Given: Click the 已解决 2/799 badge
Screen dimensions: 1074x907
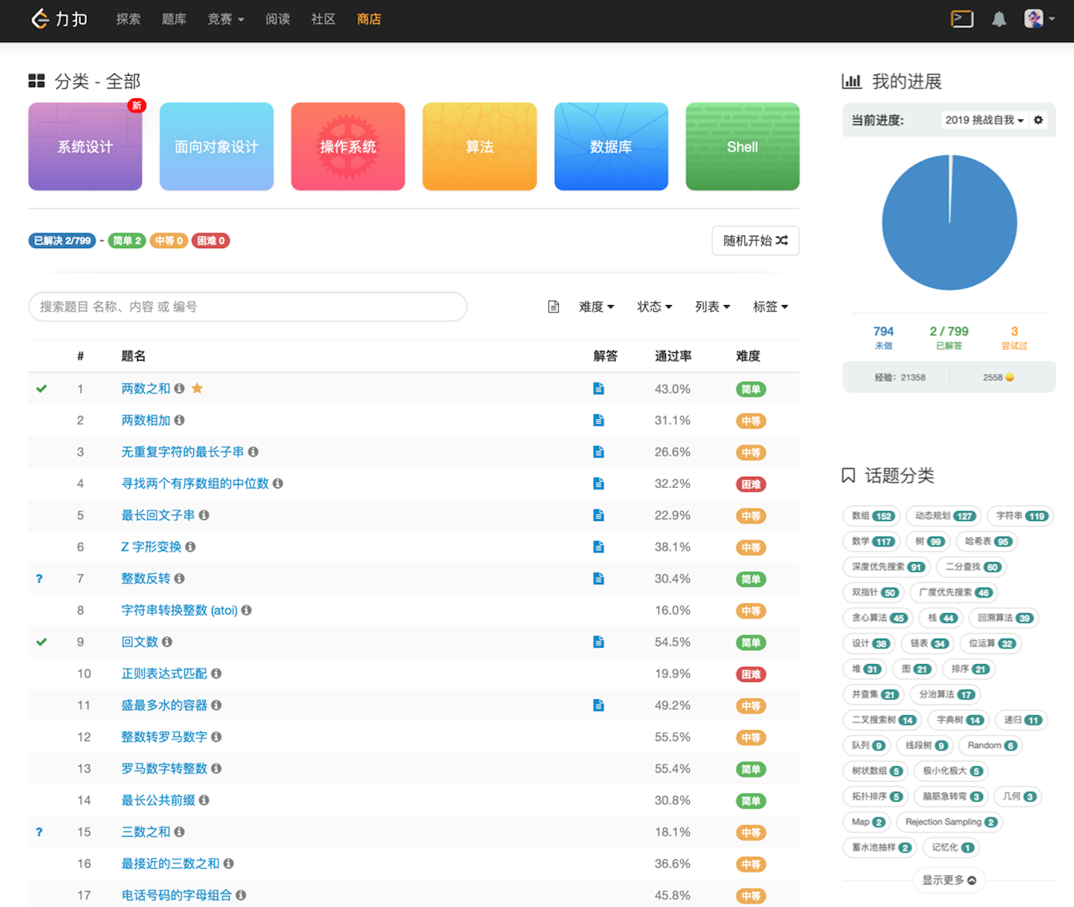Looking at the screenshot, I should click(x=62, y=241).
